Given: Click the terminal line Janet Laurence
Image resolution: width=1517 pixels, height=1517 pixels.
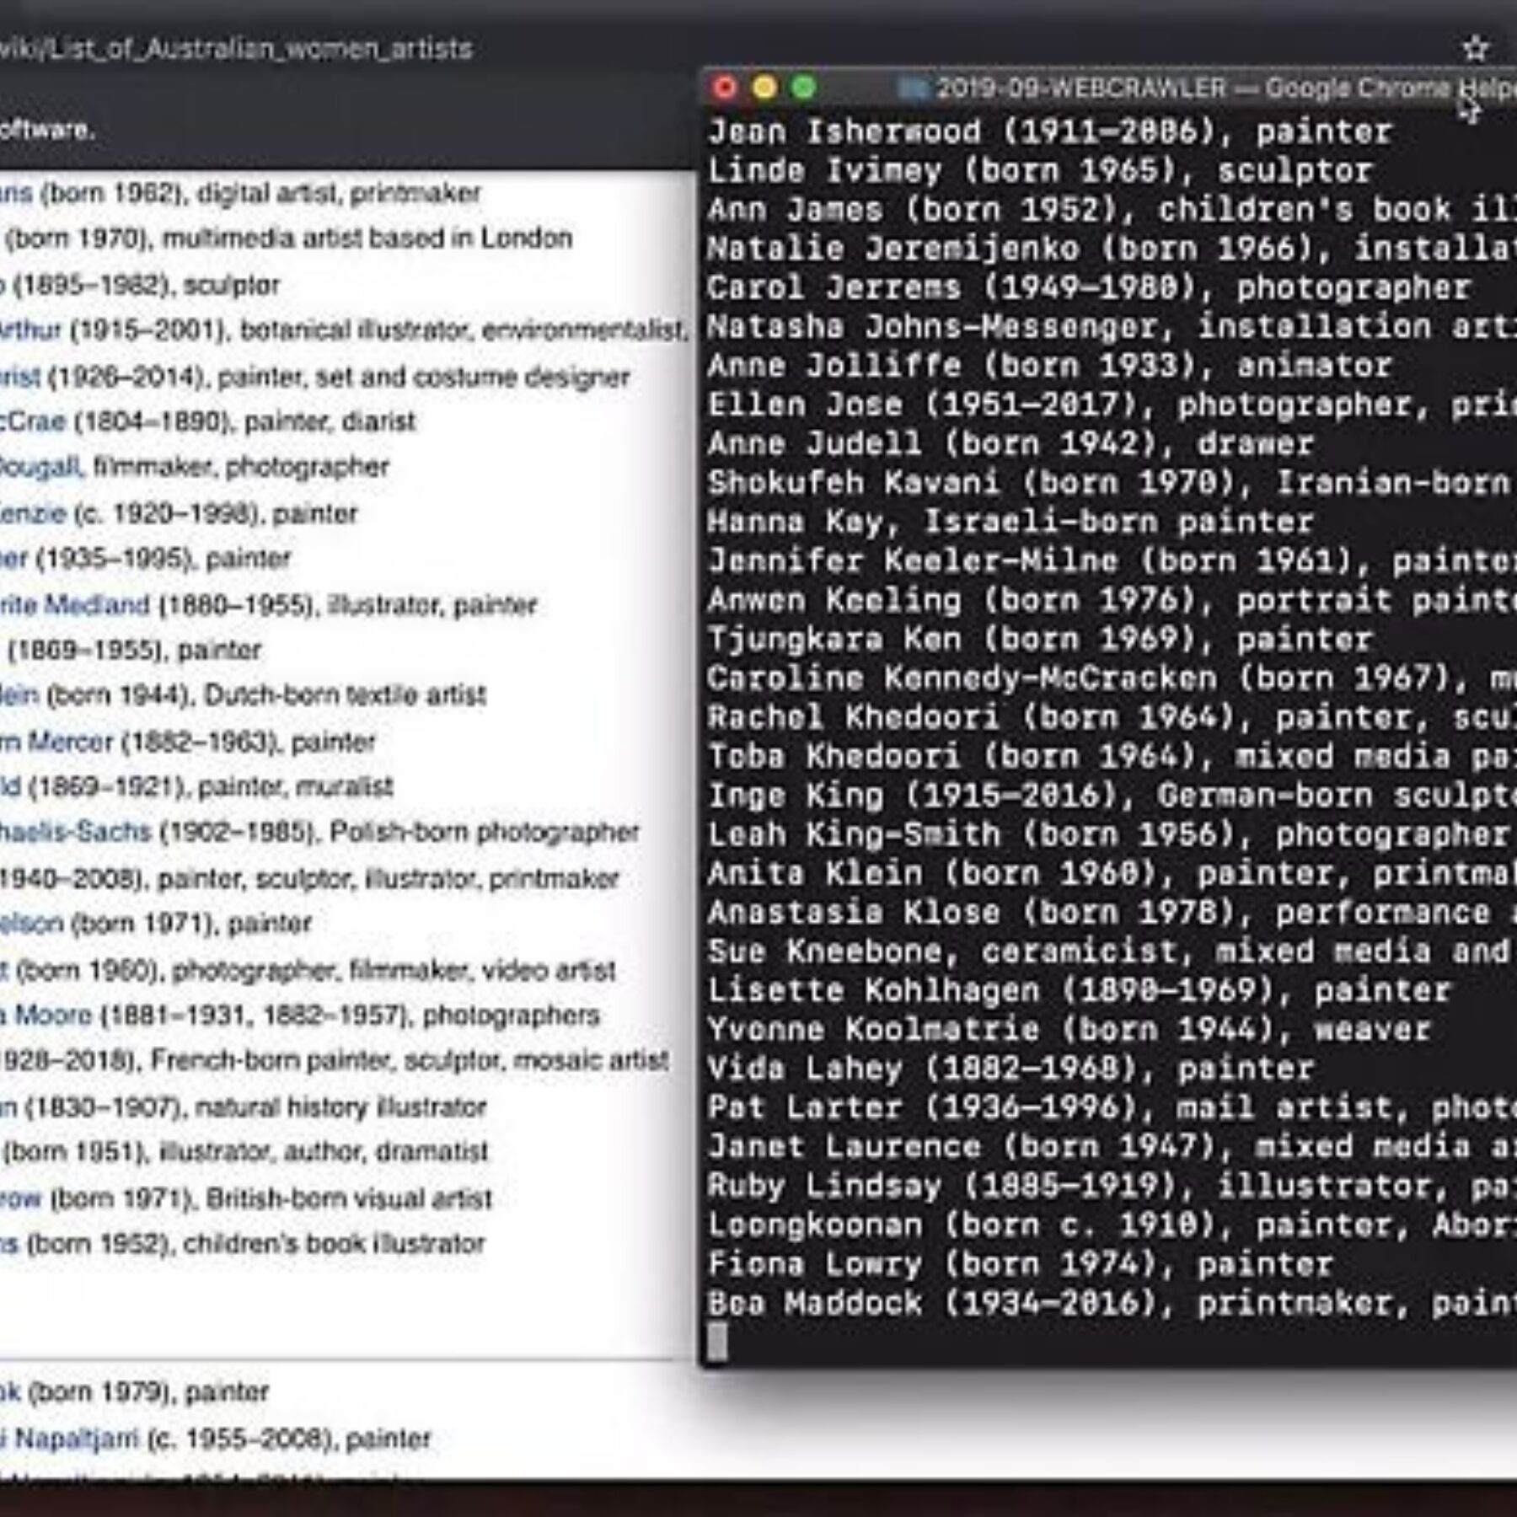Looking at the screenshot, I should click(x=1112, y=1146).
